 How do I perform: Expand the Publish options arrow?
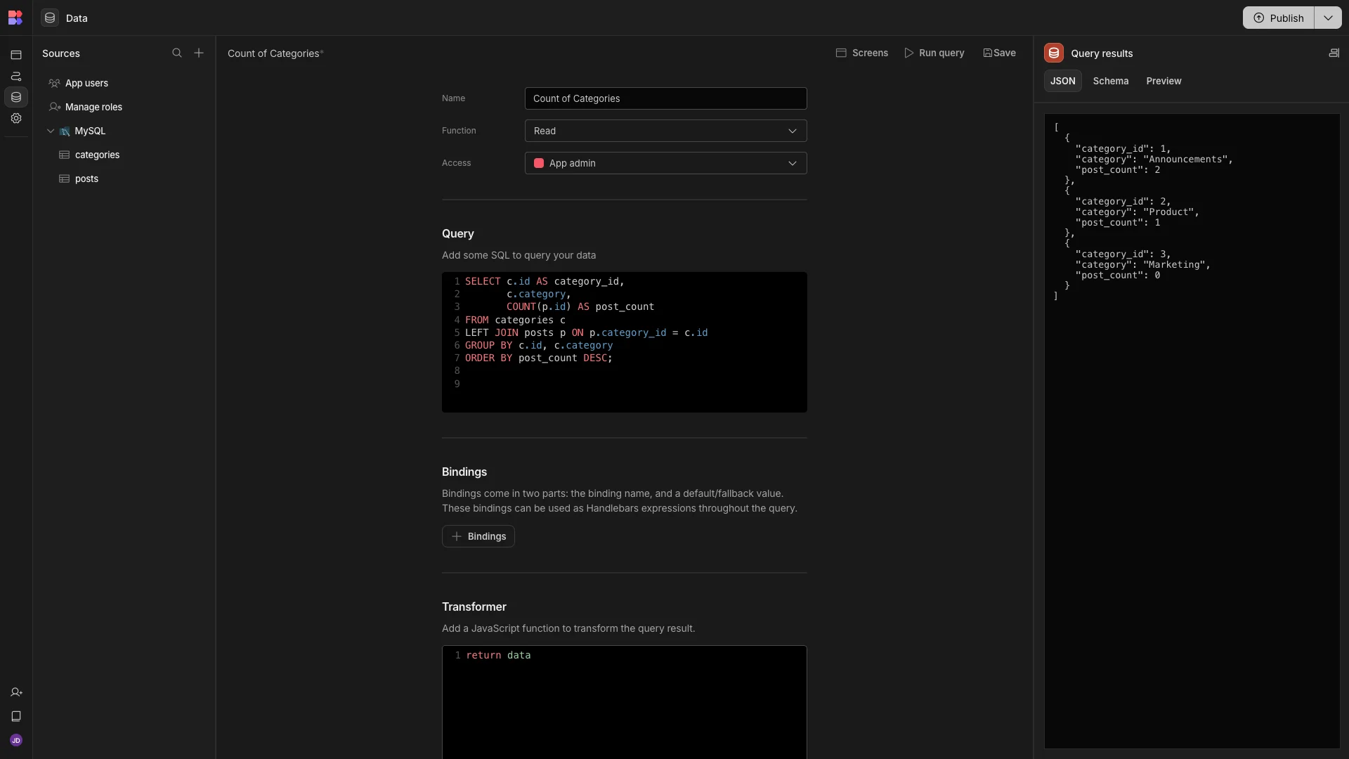click(1328, 18)
